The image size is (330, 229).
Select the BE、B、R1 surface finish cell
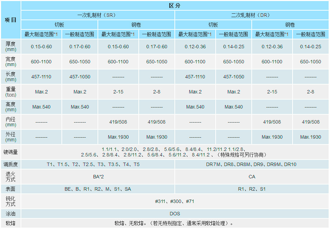(98, 189)
